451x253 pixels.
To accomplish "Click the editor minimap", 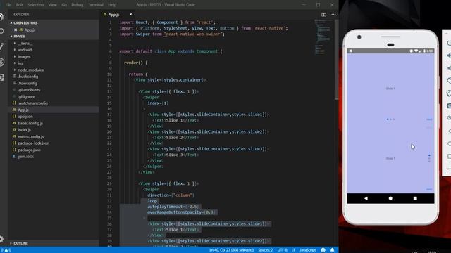I will click(322, 37).
